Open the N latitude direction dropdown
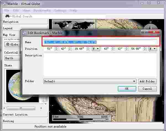The width and height of the screenshot is (166, 131). tap(153, 49)
